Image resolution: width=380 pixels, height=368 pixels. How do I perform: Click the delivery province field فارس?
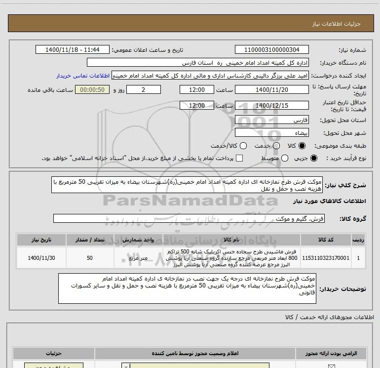click(x=271, y=120)
